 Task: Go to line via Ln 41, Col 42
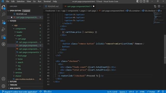pyautogui.click(x=112, y=92)
